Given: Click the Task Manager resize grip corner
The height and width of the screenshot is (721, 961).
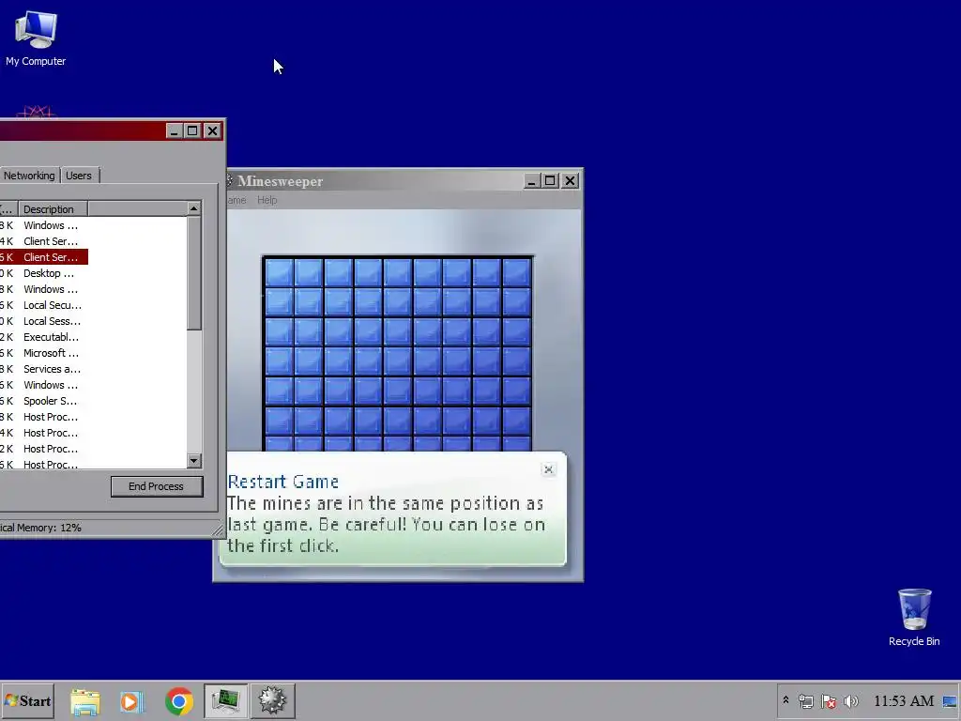Looking at the screenshot, I should click(x=218, y=529).
